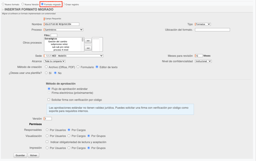Image resolution: width=256 pixels, height=161 pixels.
Task: Set Impresión to 'Por Grupos'
Action: click(x=89, y=148)
